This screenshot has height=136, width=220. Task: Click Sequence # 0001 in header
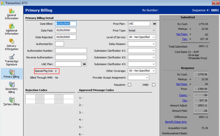click(x=205, y=10)
